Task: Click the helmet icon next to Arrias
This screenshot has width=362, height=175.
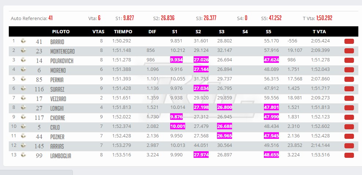Action: pos(23,145)
